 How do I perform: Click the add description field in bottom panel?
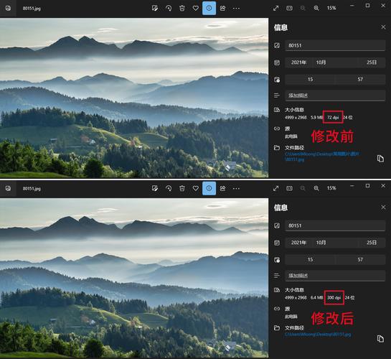335,276
